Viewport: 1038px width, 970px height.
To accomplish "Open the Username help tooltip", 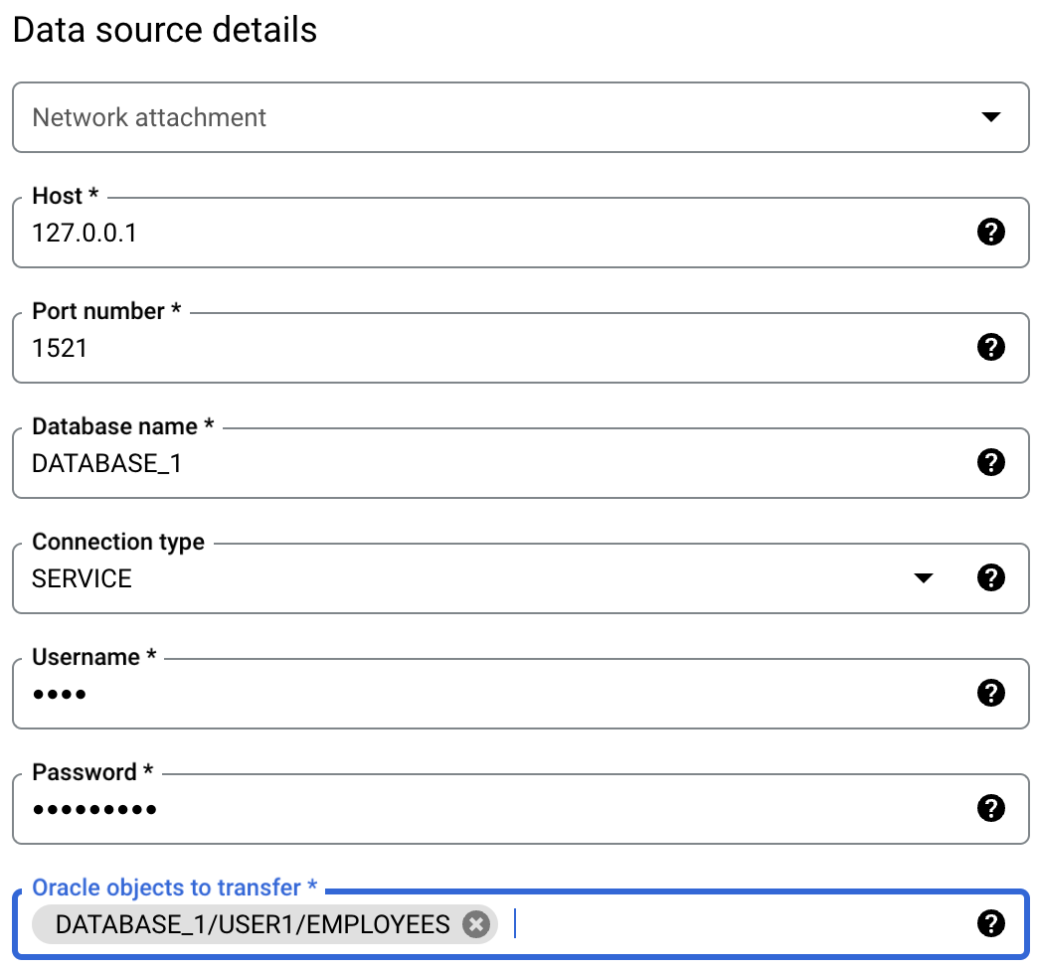I will click(x=991, y=693).
